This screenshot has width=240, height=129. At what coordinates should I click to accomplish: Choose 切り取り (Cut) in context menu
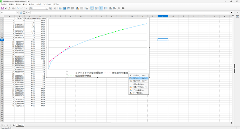(138, 75)
